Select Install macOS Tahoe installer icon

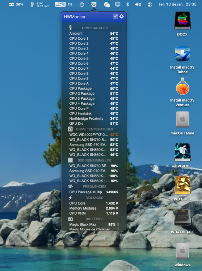182,53
